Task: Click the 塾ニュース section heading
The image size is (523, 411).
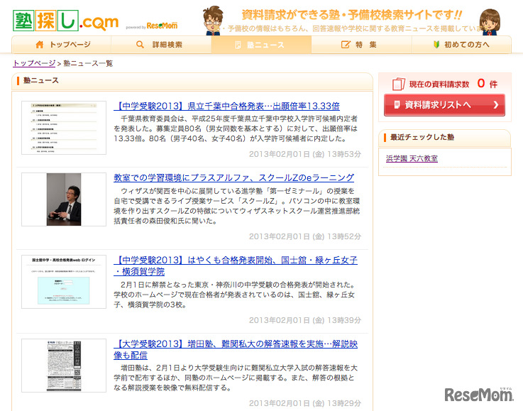Action: pos(40,80)
